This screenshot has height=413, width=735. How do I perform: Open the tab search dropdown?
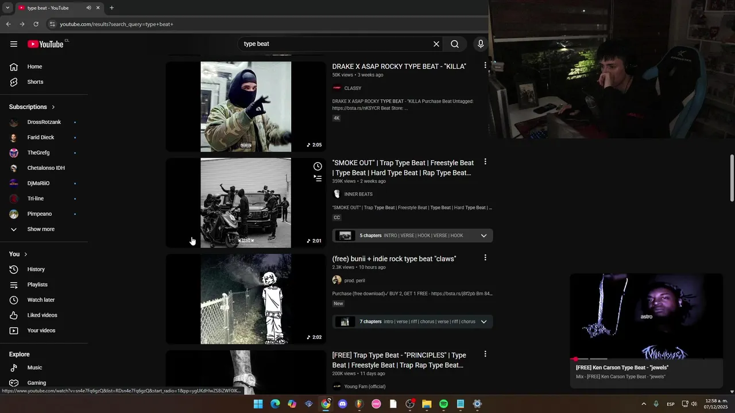[7, 8]
